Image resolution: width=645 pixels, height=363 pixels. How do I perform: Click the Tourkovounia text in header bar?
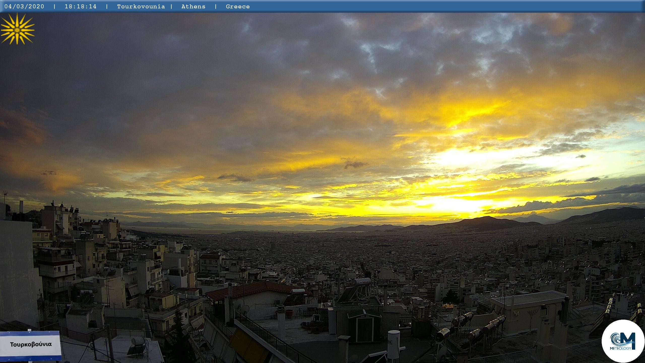pos(141,7)
